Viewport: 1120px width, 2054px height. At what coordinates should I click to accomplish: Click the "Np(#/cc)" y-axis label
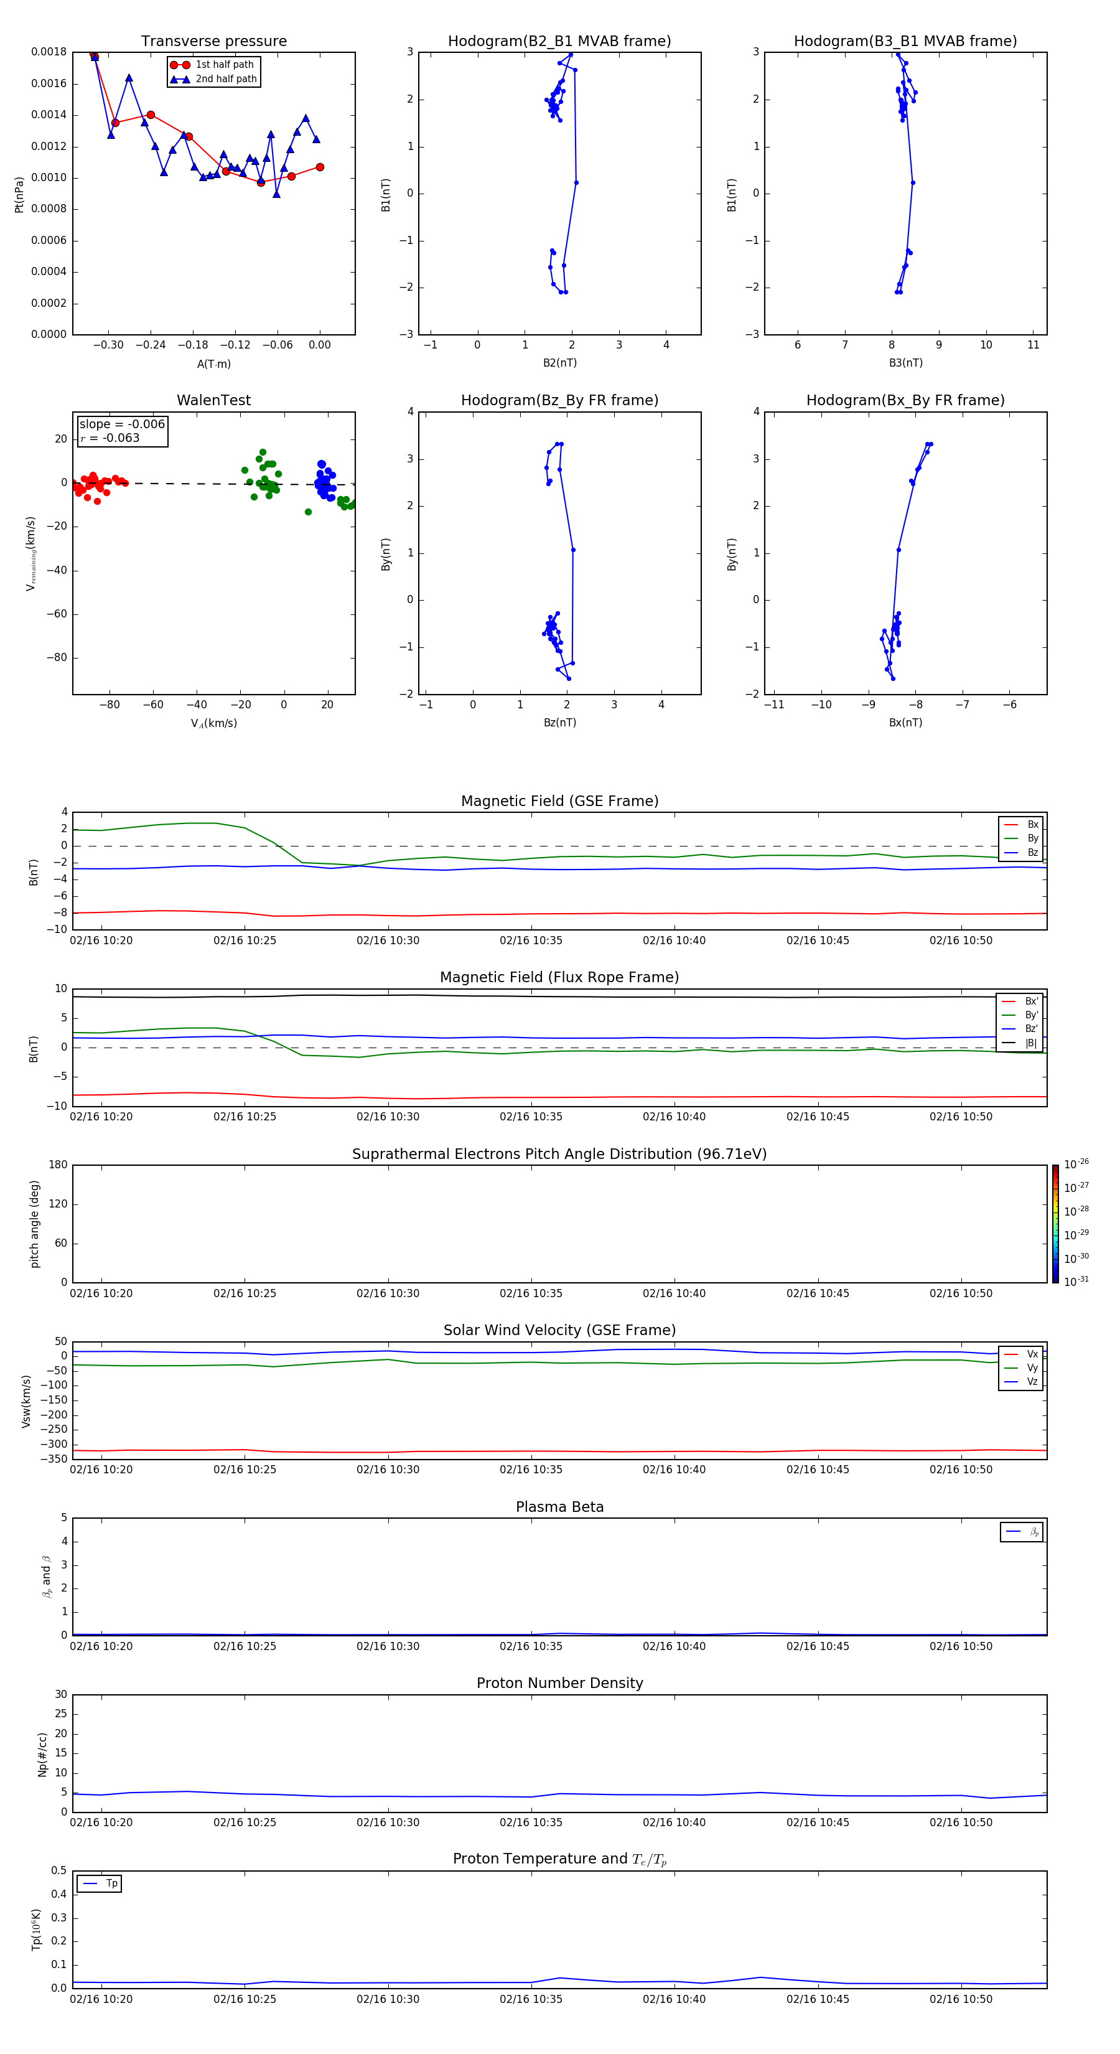(x=42, y=1754)
